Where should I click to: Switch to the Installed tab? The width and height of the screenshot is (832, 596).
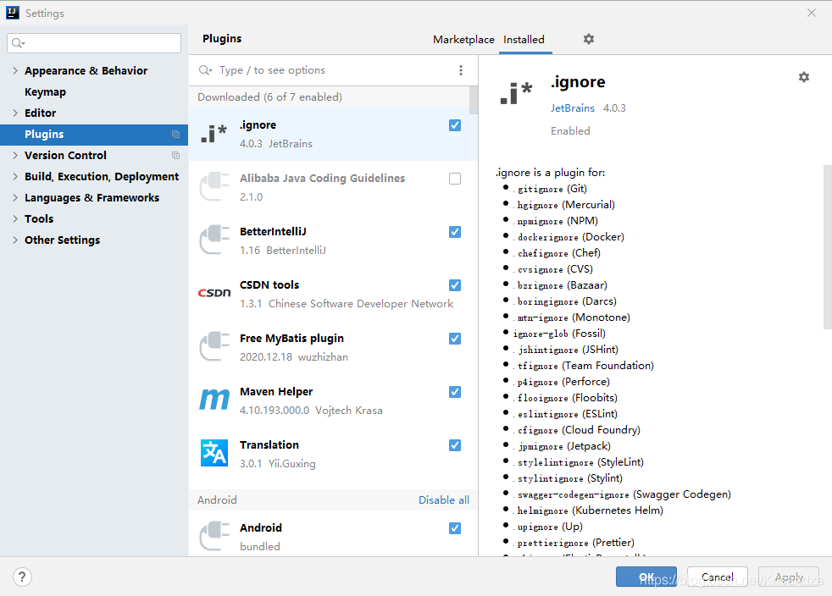click(524, 40)
